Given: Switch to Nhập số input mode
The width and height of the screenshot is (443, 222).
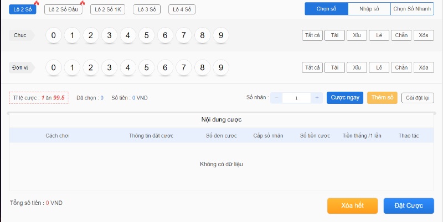Looking at the screenshot, I should pyautogui.click(x=369, y=9).
